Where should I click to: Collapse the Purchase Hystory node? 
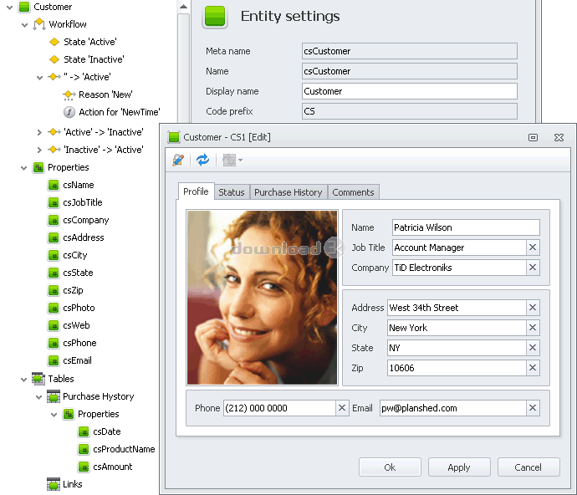(39, 397)
